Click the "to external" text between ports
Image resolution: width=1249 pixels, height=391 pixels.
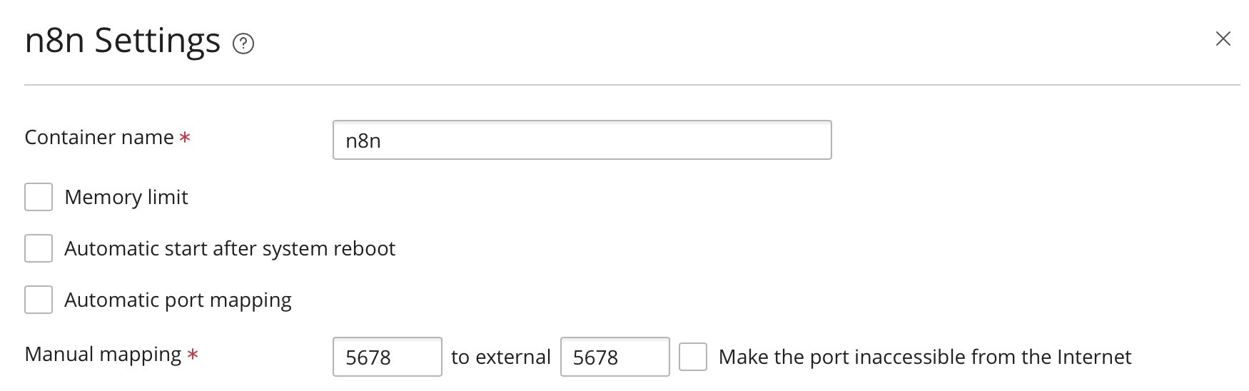point(501,357)
